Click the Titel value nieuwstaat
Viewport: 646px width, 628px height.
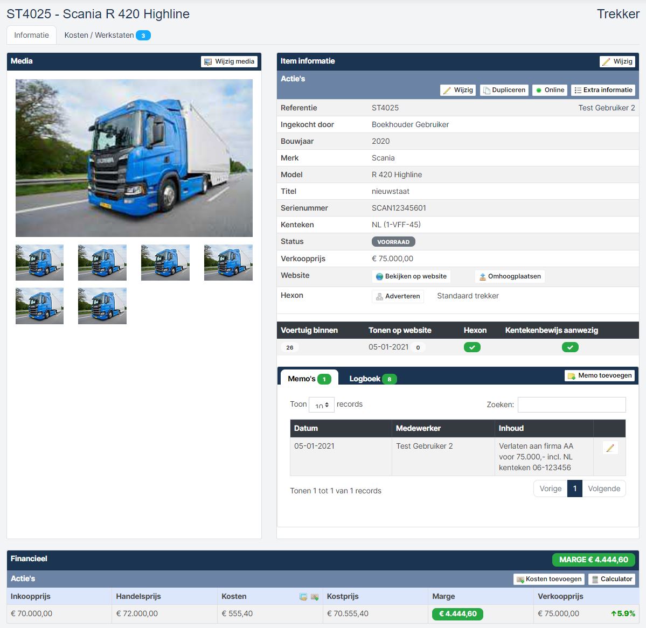tap(391, 192)
